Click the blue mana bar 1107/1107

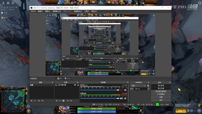click(96, 112)
